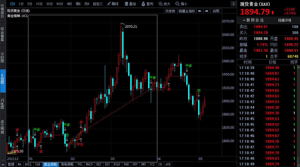Select CR indicator tab
Viewport: 300px width, 167px height.
(160, 164)
